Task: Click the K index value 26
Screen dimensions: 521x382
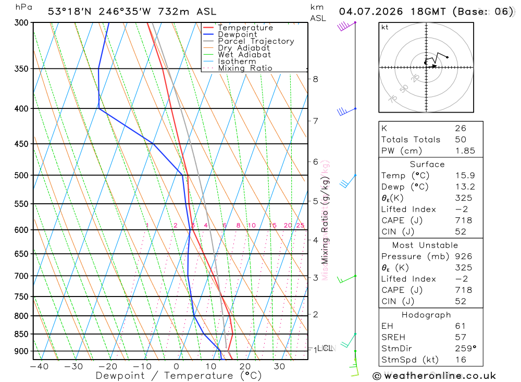Action: click(x=461, y=128)
